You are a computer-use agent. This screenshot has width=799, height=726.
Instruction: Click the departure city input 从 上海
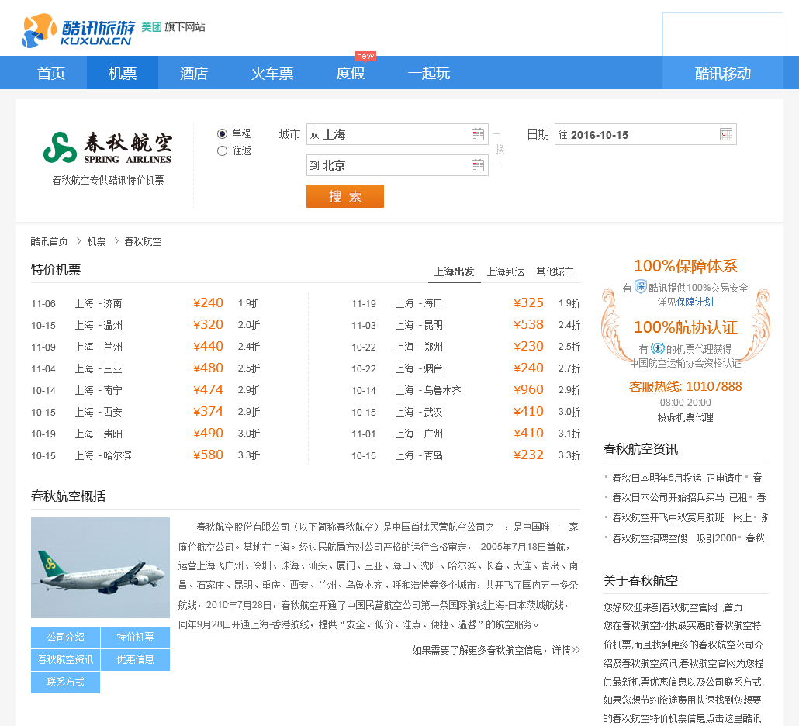click(397, 134)
